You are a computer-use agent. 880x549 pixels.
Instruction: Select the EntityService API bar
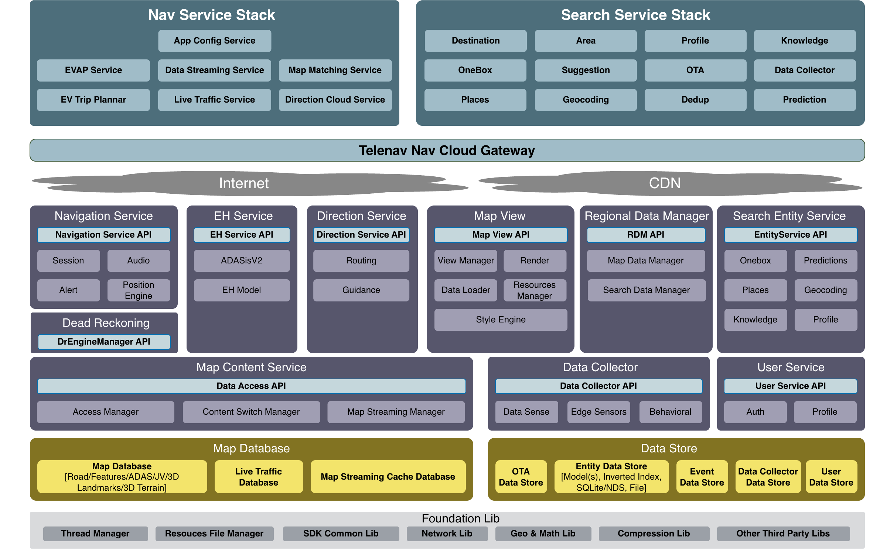(791, 235)
